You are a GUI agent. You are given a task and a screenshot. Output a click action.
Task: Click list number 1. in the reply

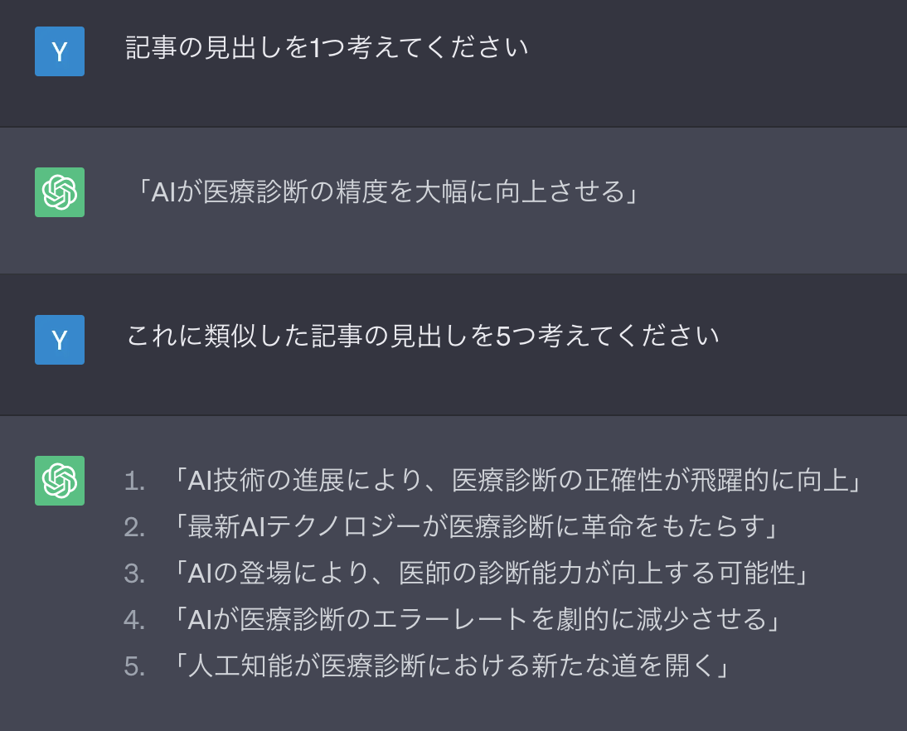[134, 481]
